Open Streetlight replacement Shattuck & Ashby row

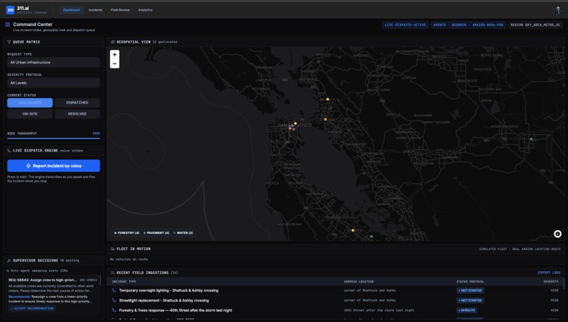[x=335, y=300]
